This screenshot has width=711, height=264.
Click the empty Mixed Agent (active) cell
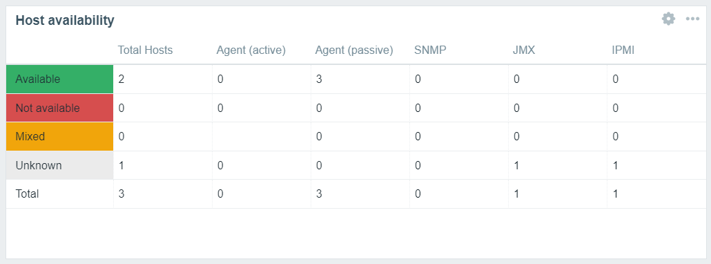262,137
